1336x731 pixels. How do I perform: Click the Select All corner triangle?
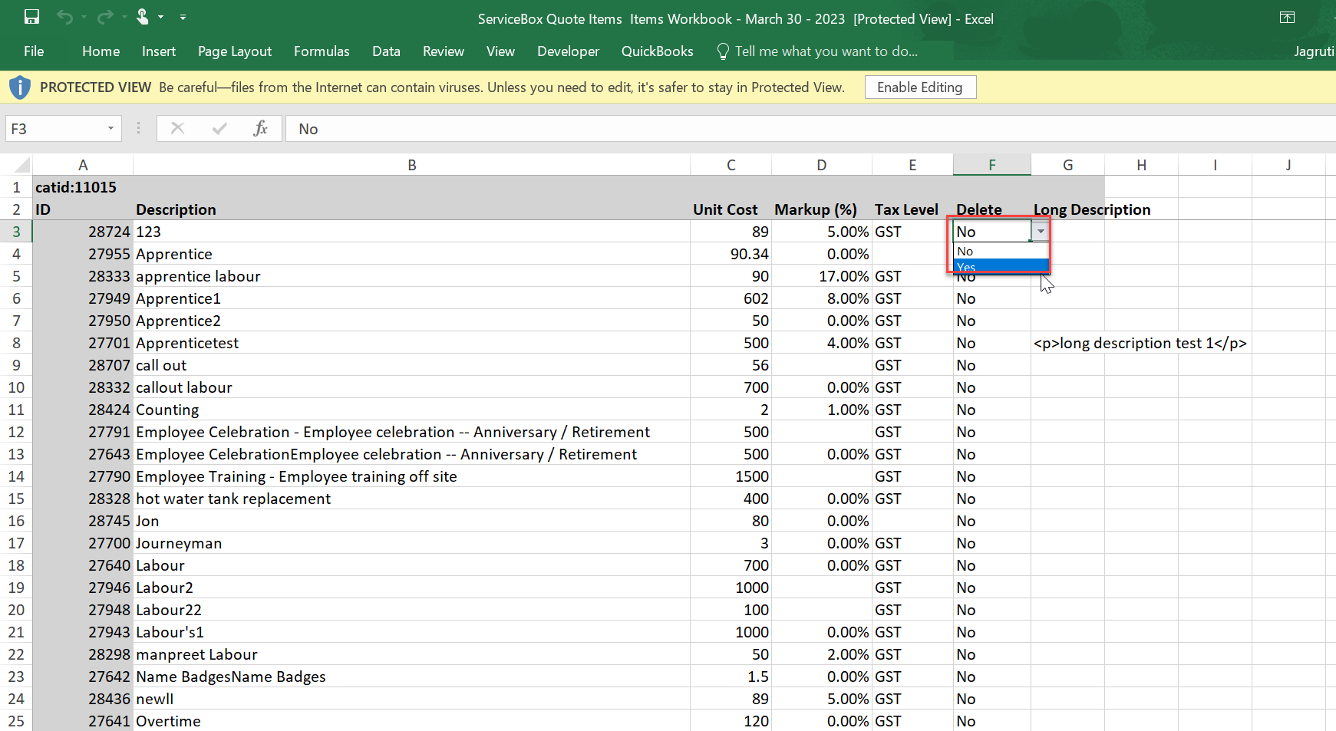pyautogui.click(x=22, y=165)
